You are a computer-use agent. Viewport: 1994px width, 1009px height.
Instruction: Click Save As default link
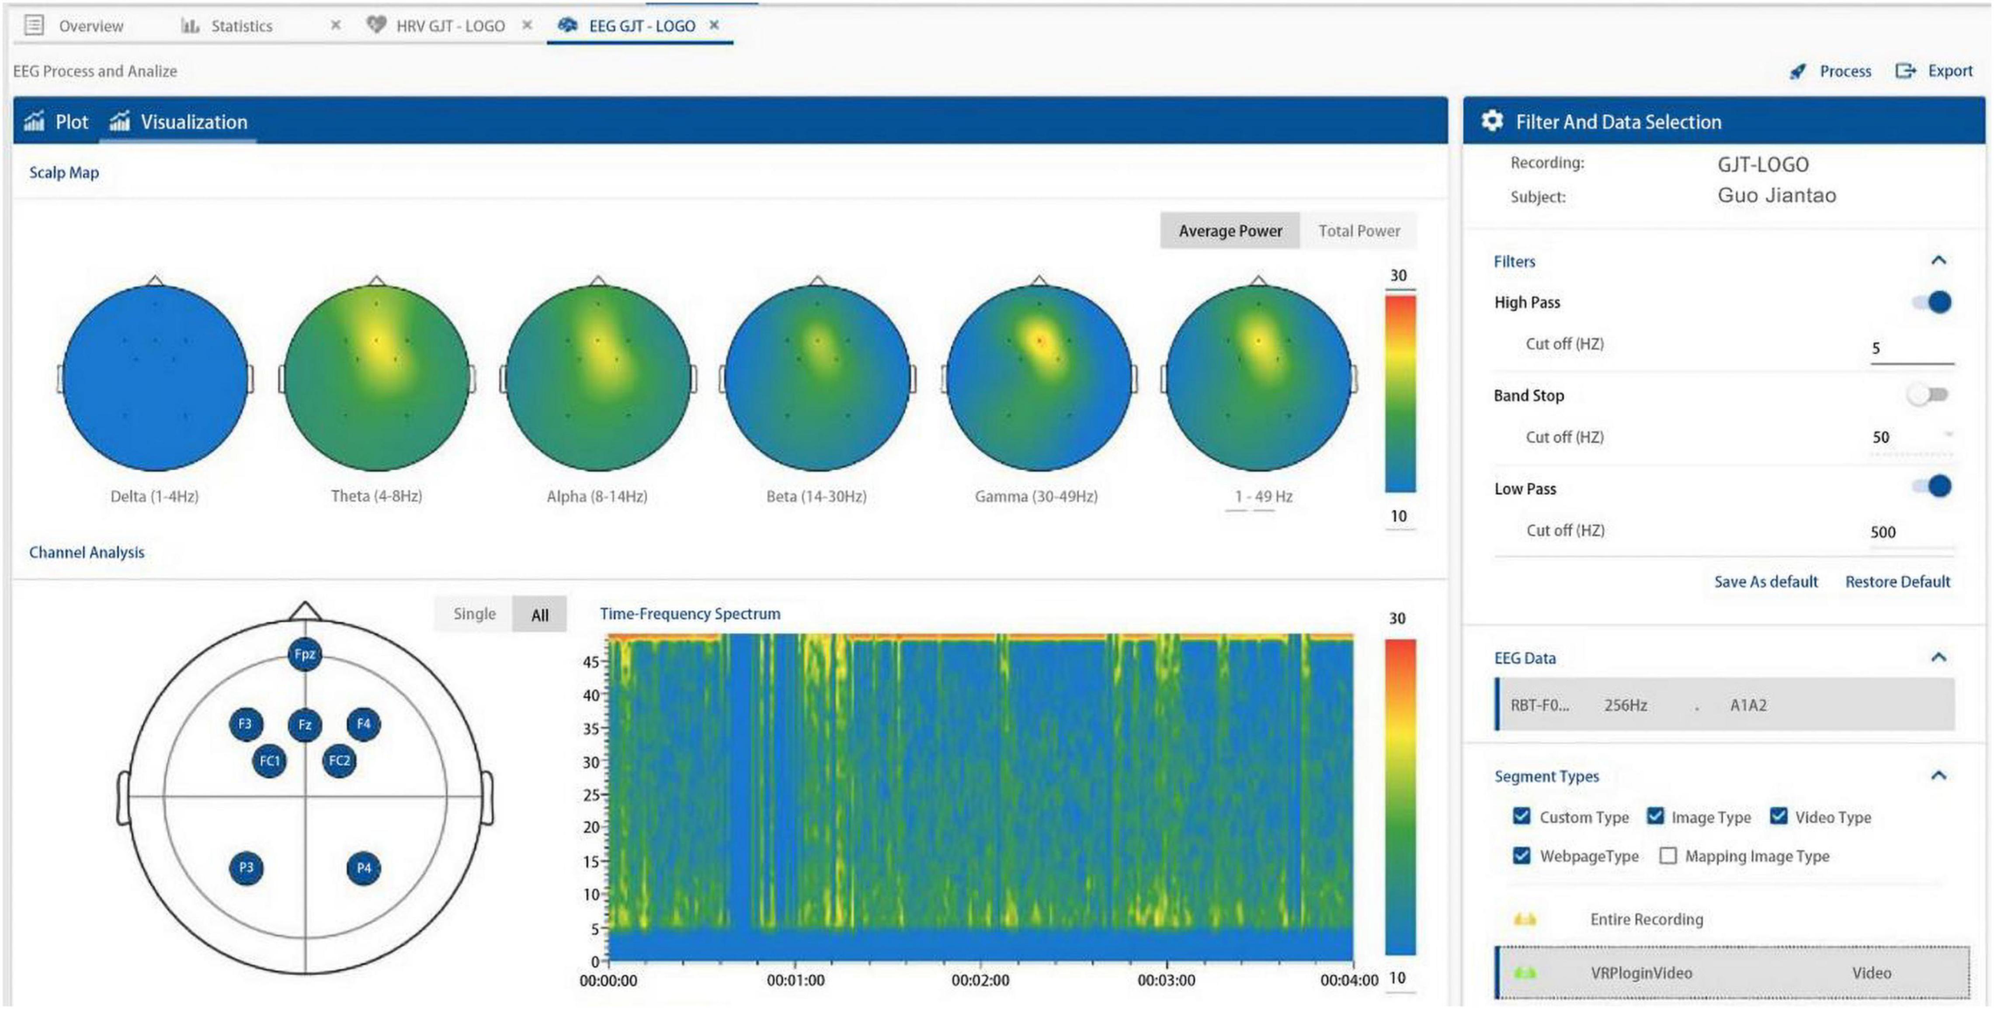pyautogui.click(x=1766, y=581)
